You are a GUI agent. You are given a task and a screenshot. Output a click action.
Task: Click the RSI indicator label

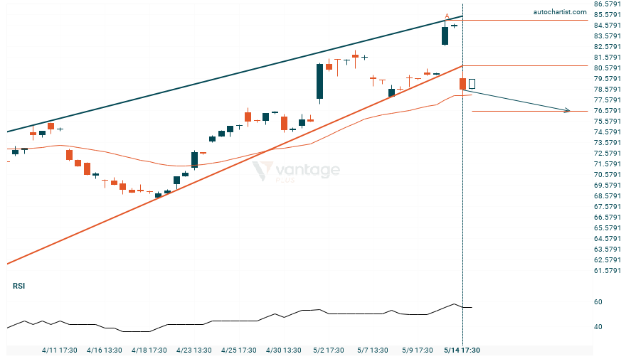pyautogui.click(x=18, y=286)
